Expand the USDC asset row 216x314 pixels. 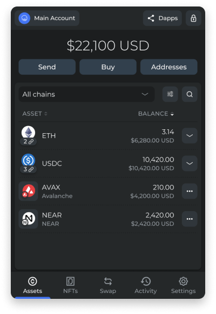[190, 163]
